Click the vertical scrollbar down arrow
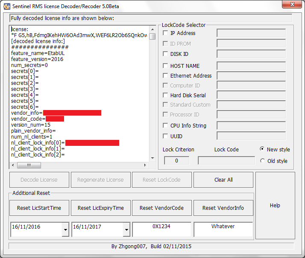This screenshot has height=258, width=305. pyautogui.click(x=152, y=158)
